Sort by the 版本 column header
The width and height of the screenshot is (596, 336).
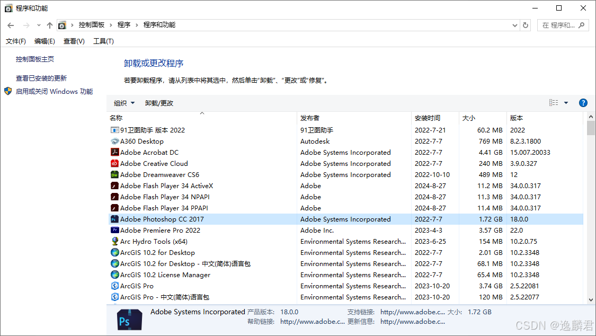(x=545, y=118)
